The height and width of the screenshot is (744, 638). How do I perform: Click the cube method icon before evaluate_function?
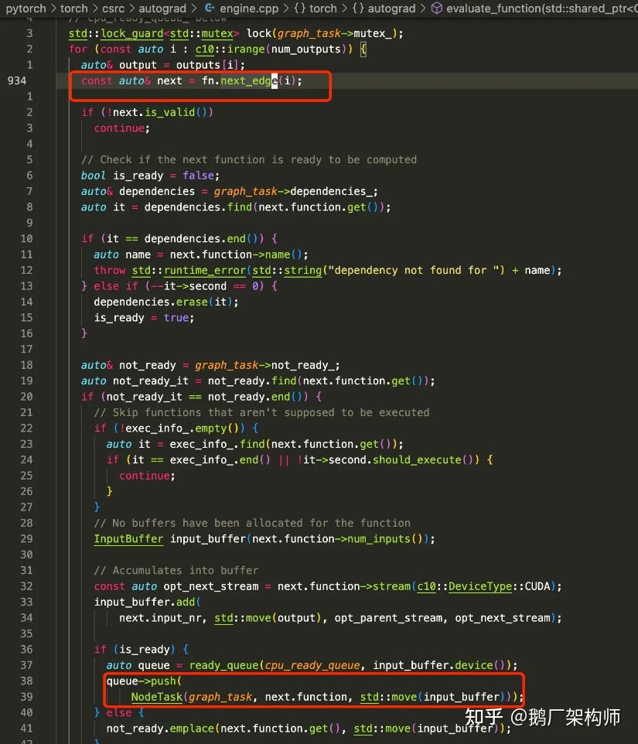(436, 8)
